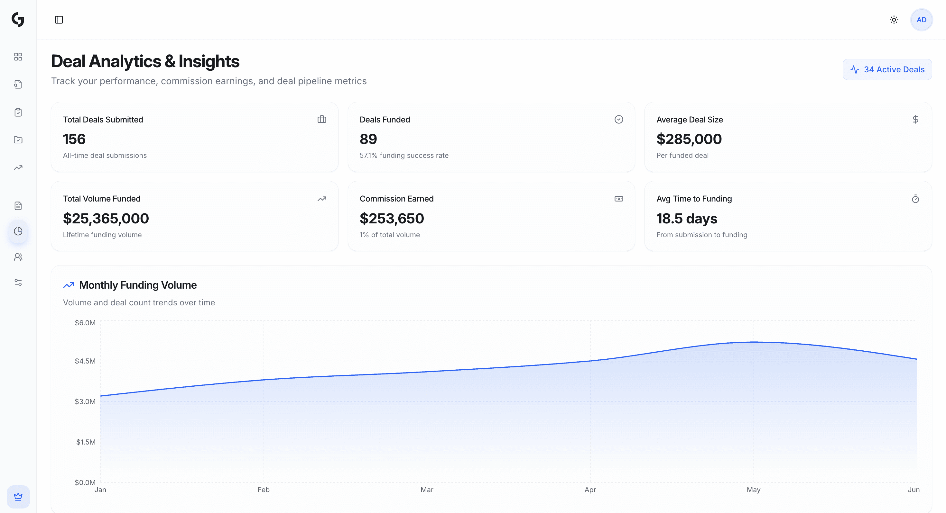Open the settings sliders icon in the sidebar
This screenshot has width=946, height=513.
tap(18, 282)
